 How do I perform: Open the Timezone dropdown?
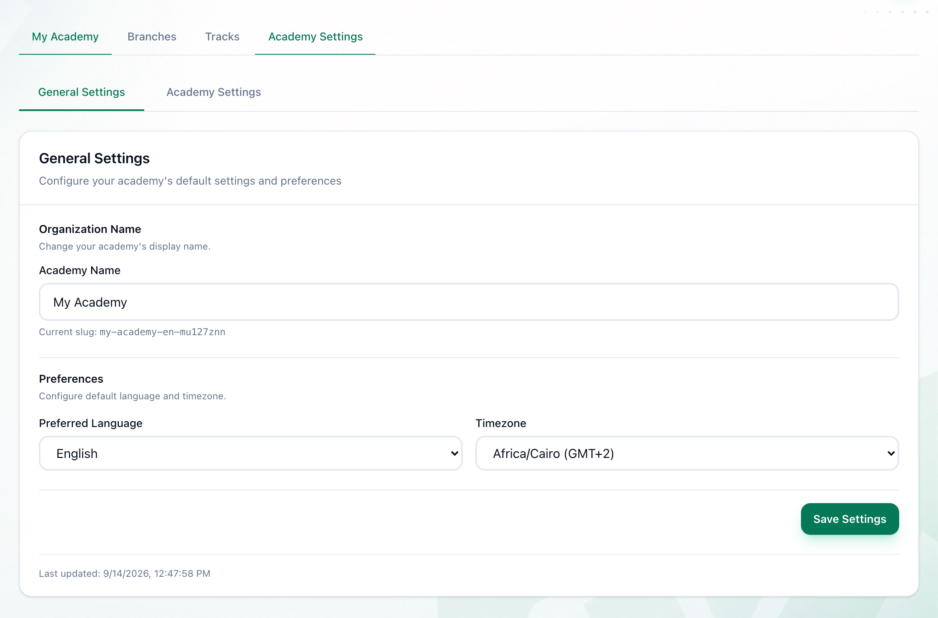[687, 453]
